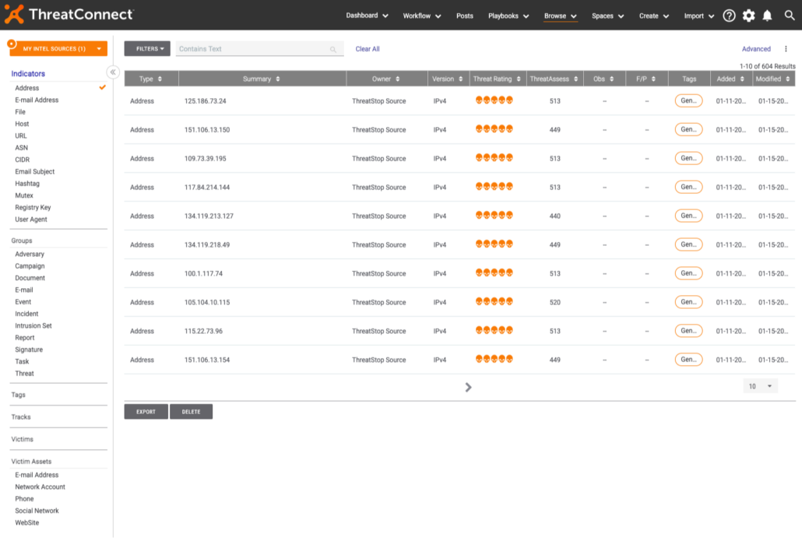Select Host indicator type
This screenshot has height=541, width=802.
tap(22, 124)
